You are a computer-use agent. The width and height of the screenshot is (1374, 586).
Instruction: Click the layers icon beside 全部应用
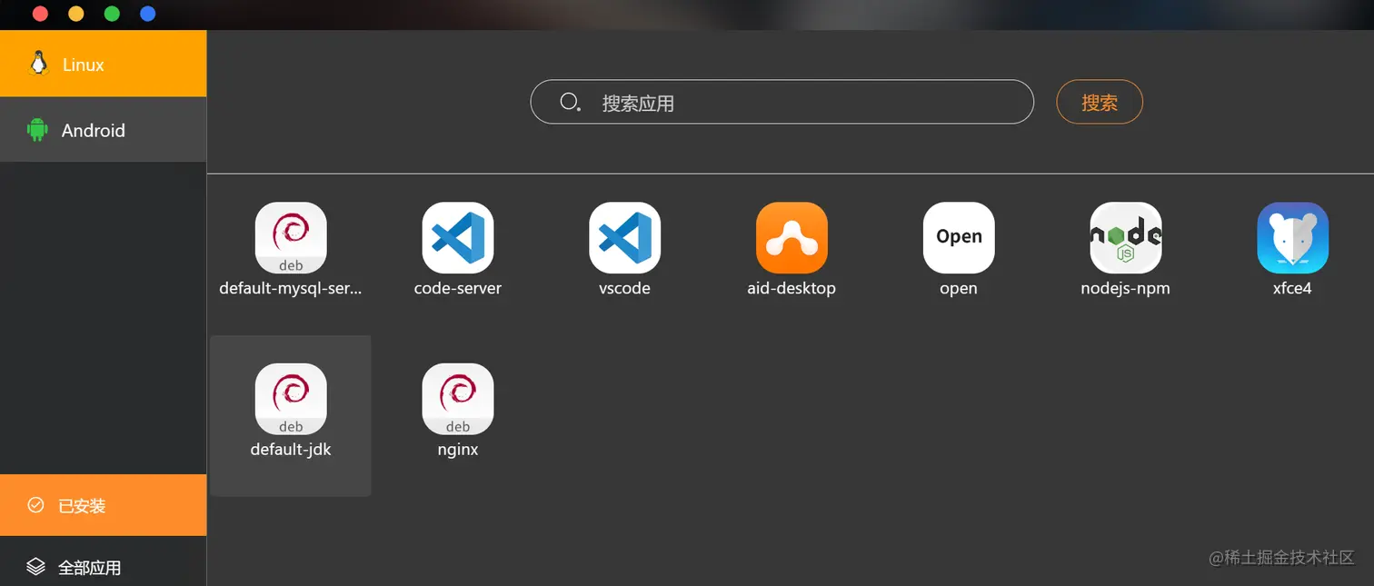click(x=35, y=567)
